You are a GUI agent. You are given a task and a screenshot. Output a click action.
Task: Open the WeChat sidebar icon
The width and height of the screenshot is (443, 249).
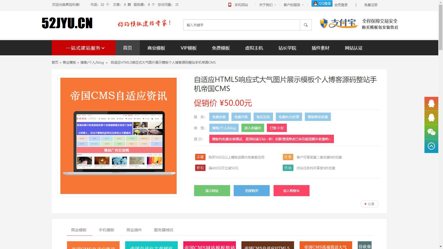pos(431,132)
